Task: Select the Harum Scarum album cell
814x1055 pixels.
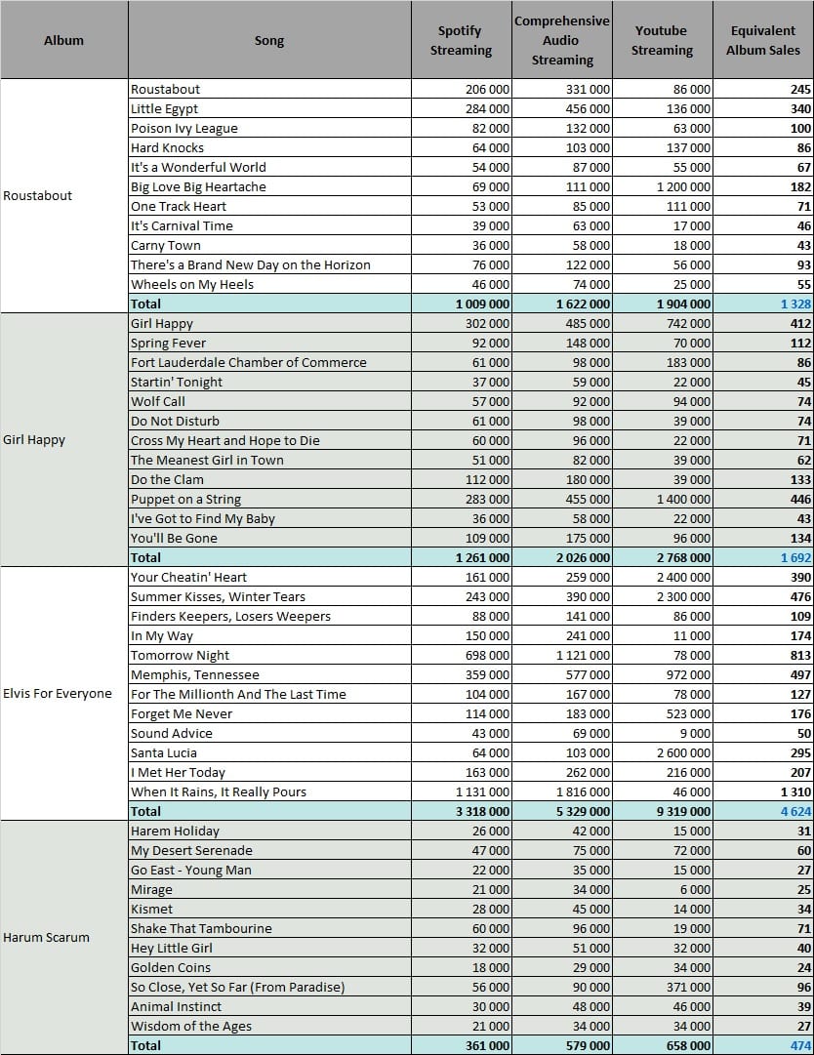Action: coord(63,937)
